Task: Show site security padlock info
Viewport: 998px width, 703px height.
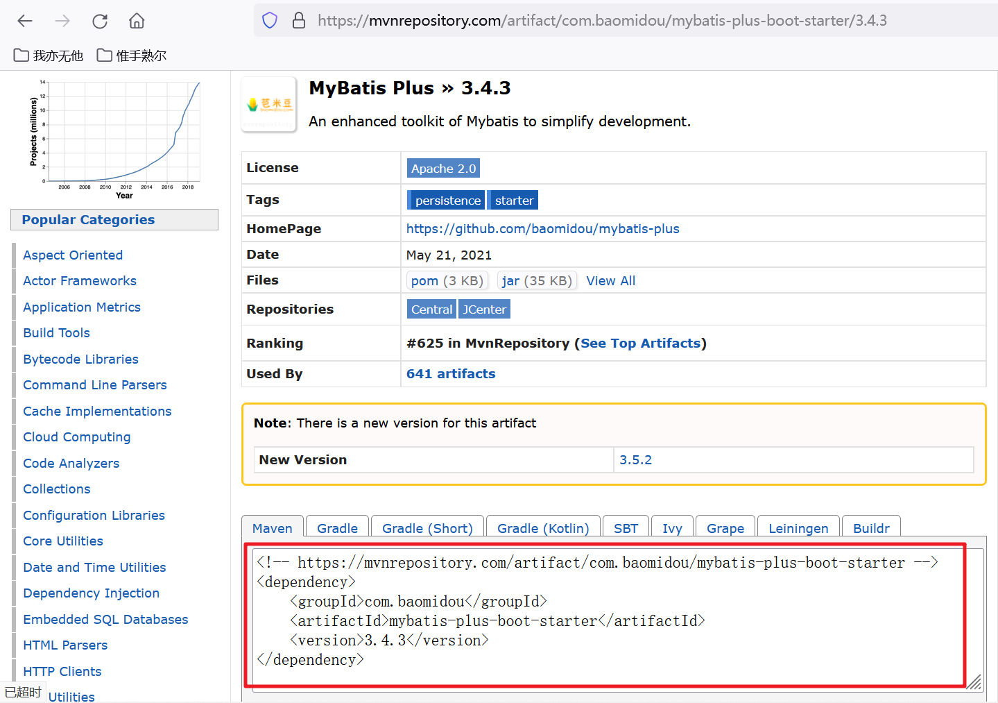Action: (x=299, y=20)
